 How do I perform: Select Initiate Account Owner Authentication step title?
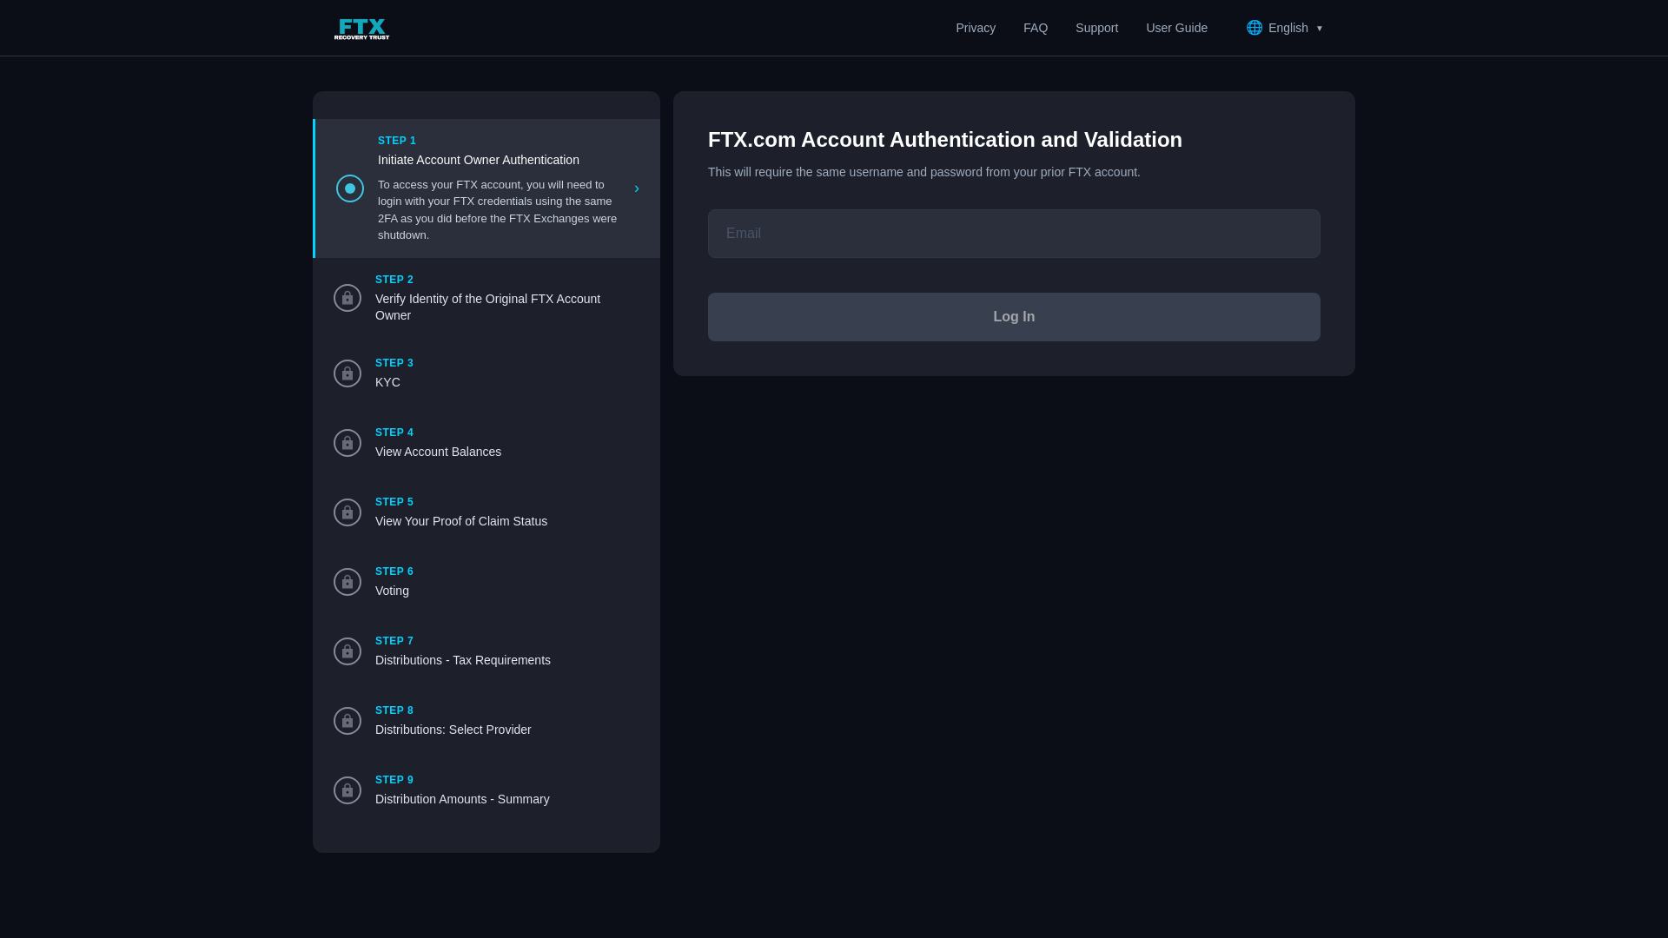click(479, 160)
